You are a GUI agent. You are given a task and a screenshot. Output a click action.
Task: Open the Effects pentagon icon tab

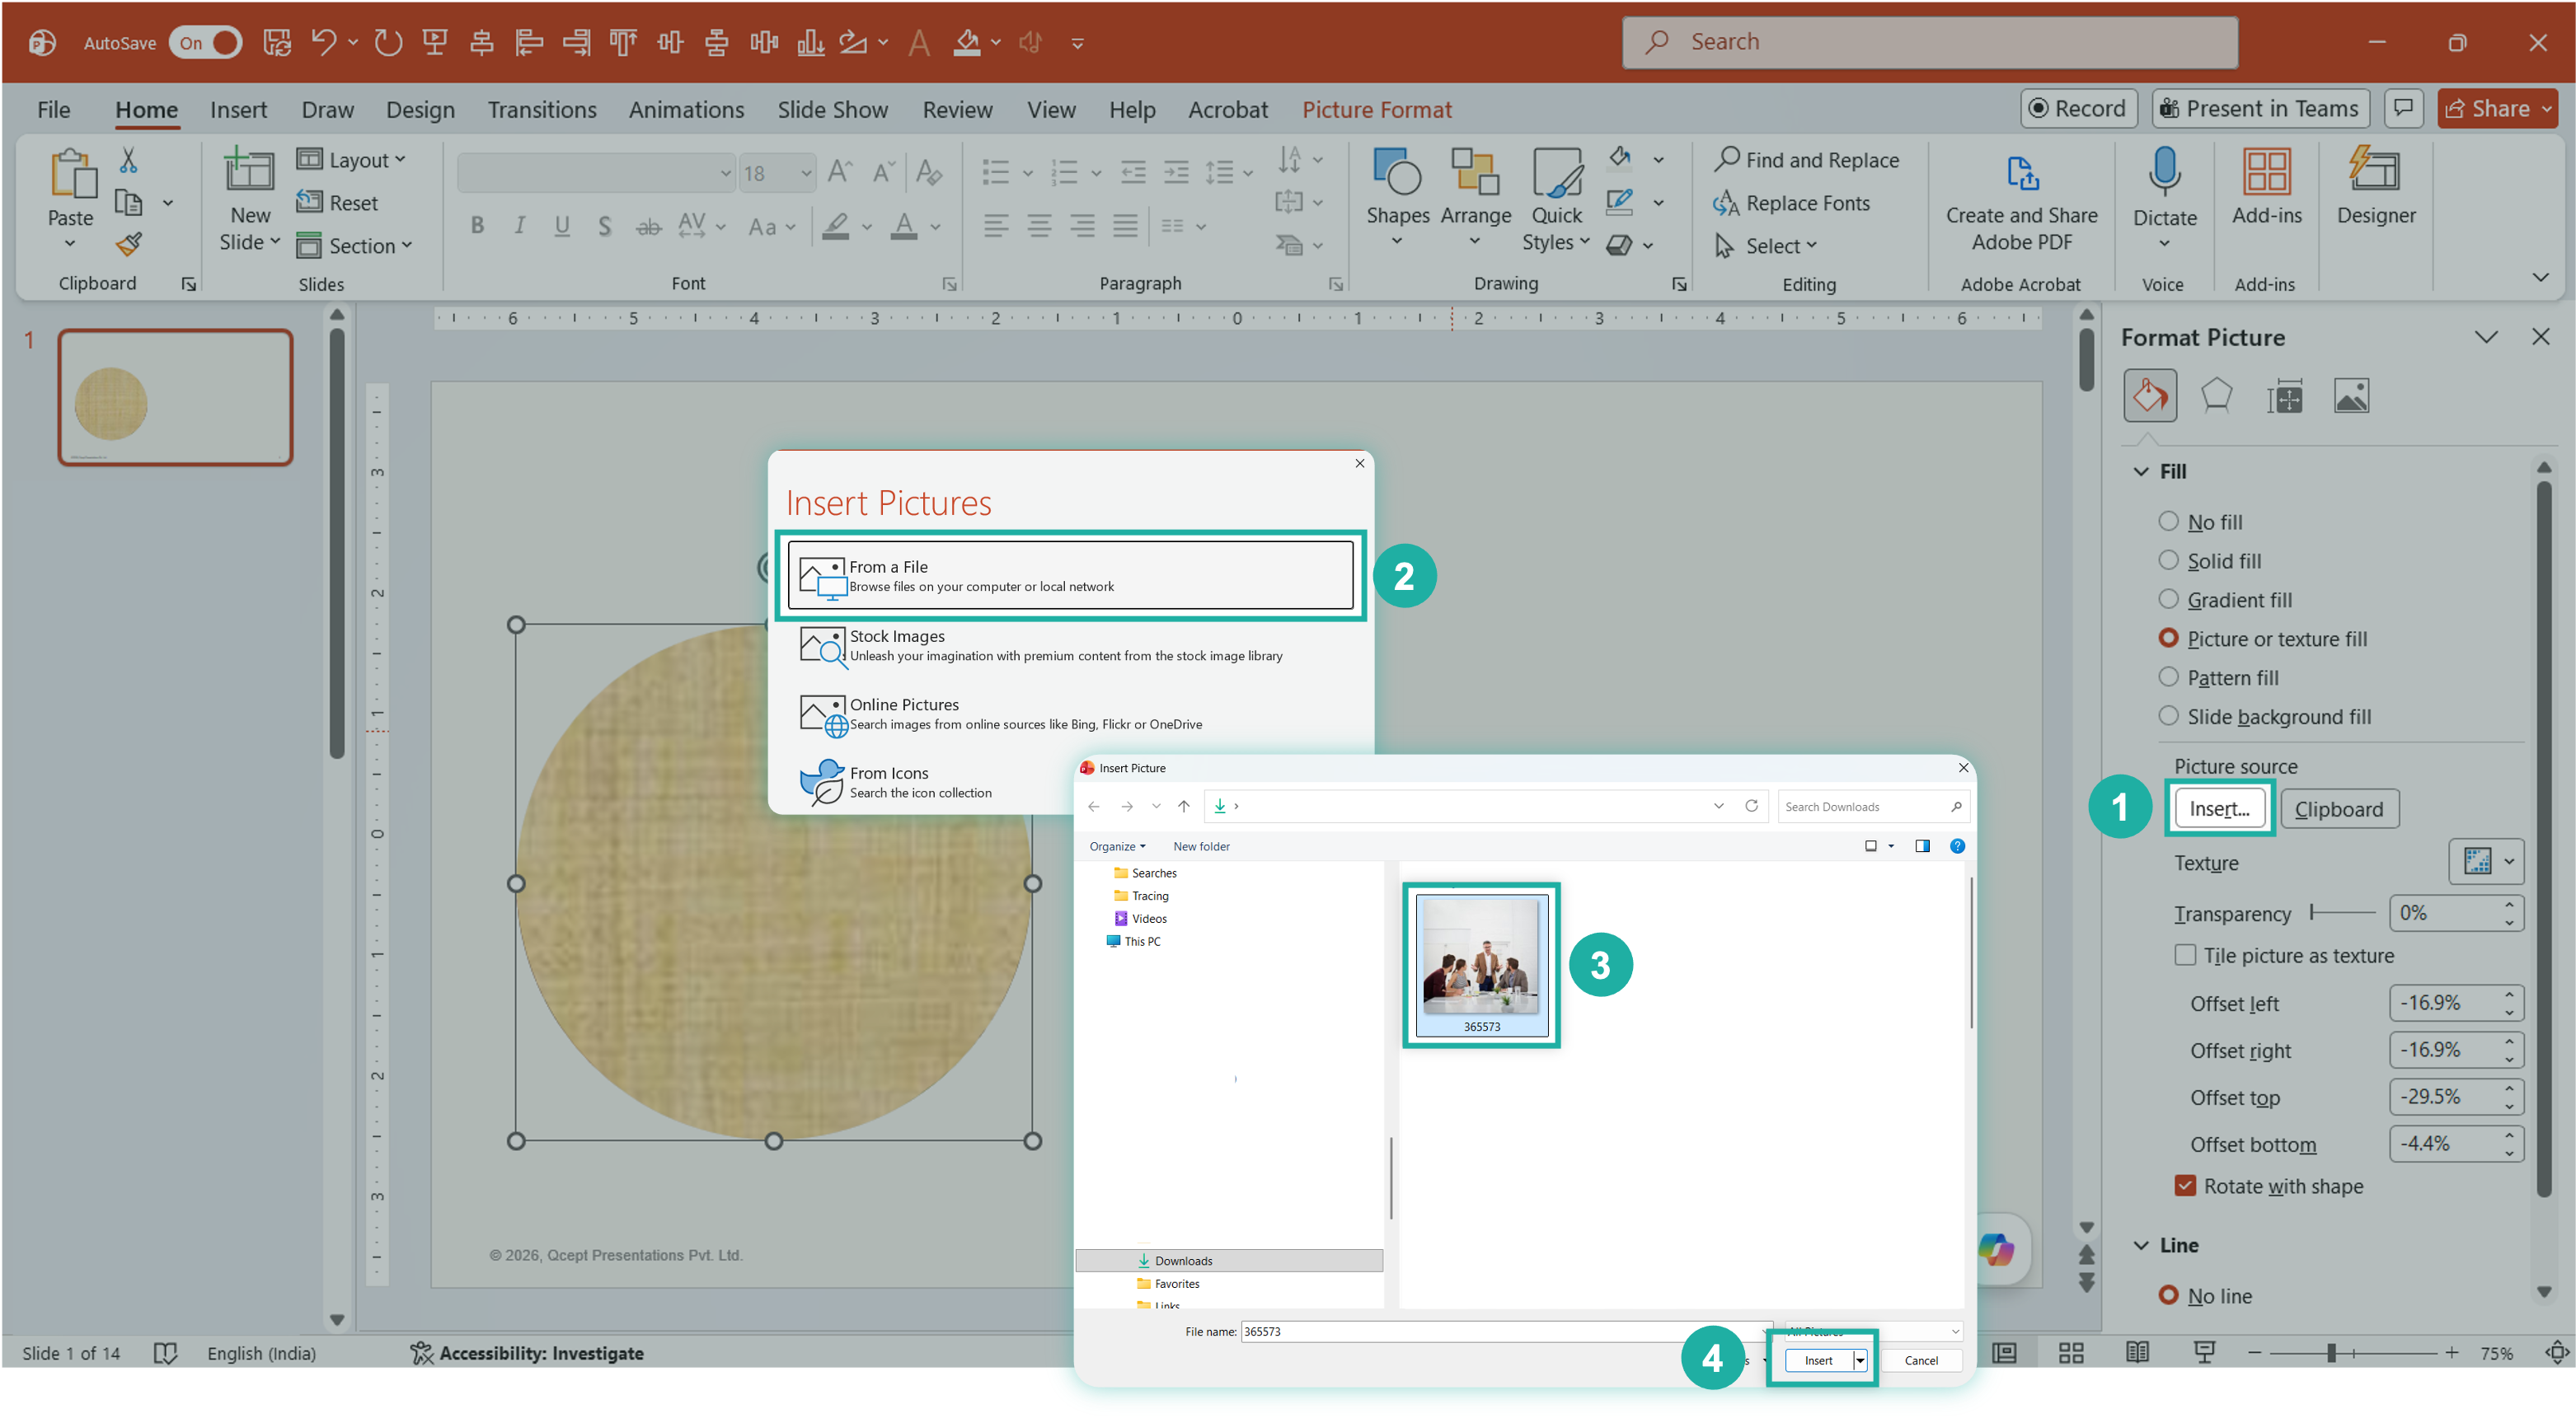pyautogui.click(x=2216, y=396)
